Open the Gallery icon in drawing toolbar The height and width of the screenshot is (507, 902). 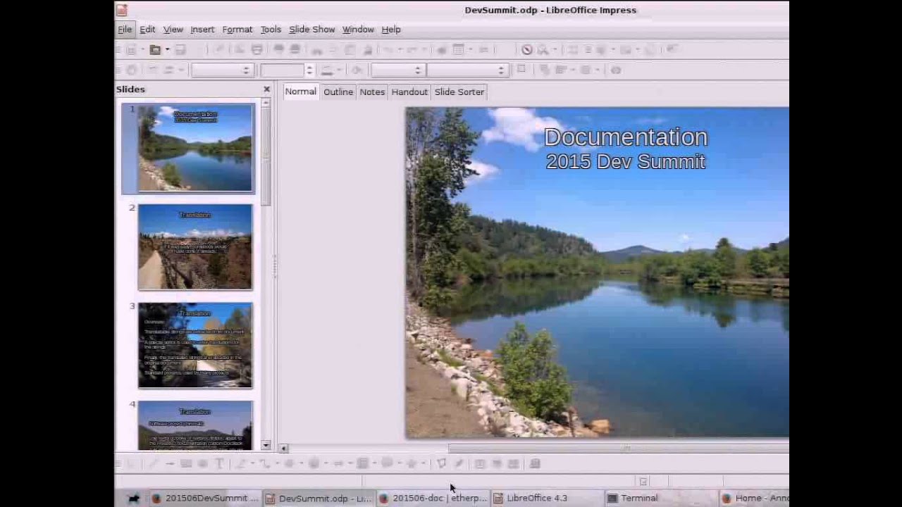(513, 463)
